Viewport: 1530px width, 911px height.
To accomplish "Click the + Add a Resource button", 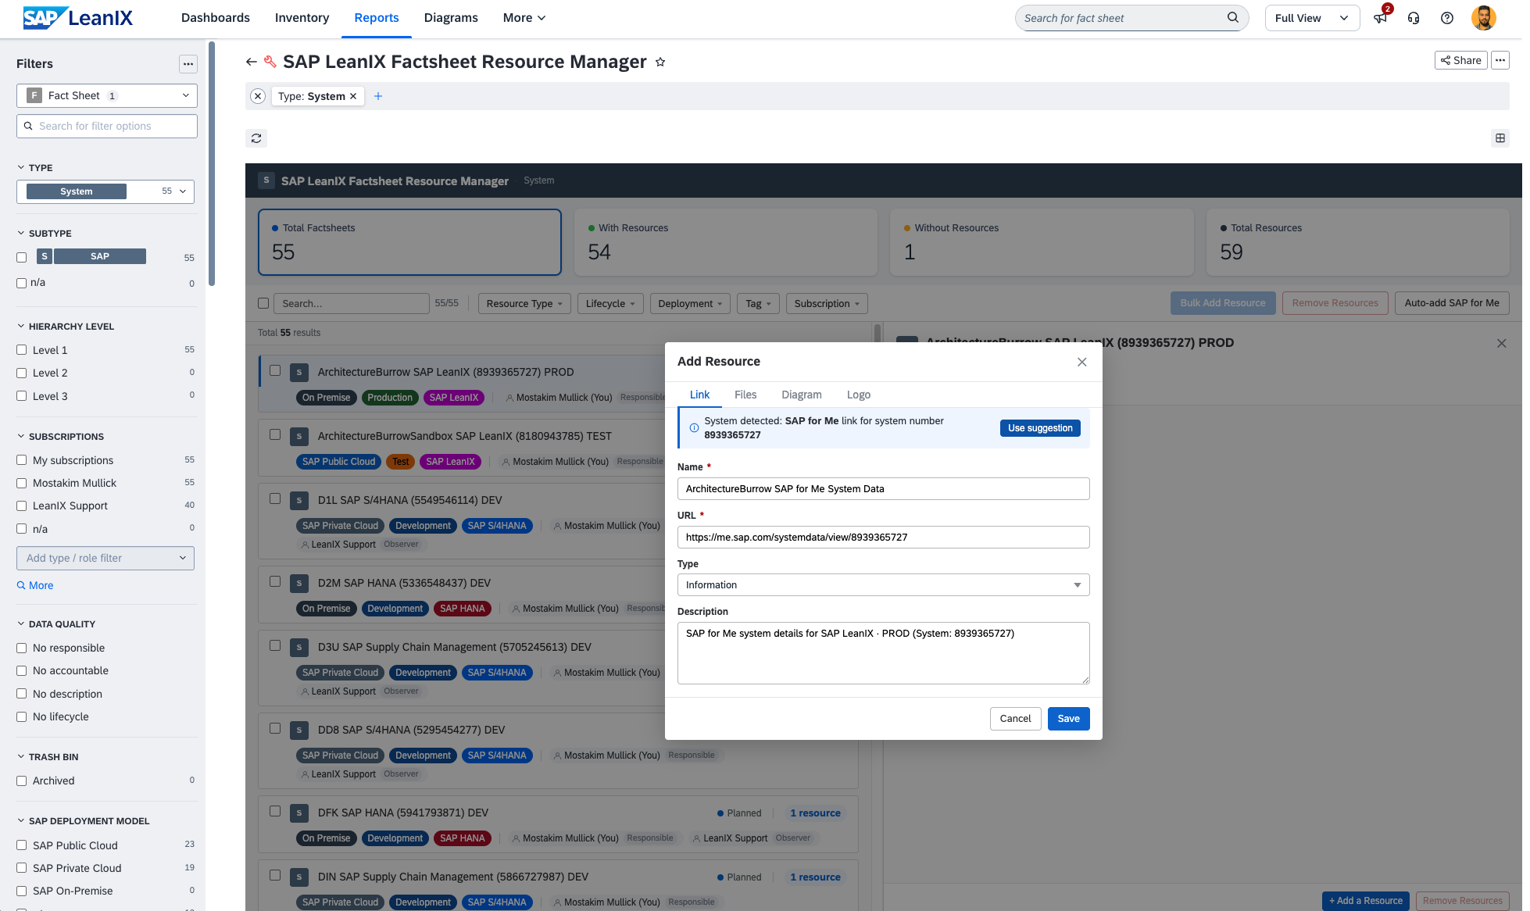I will pos(1366,901).
